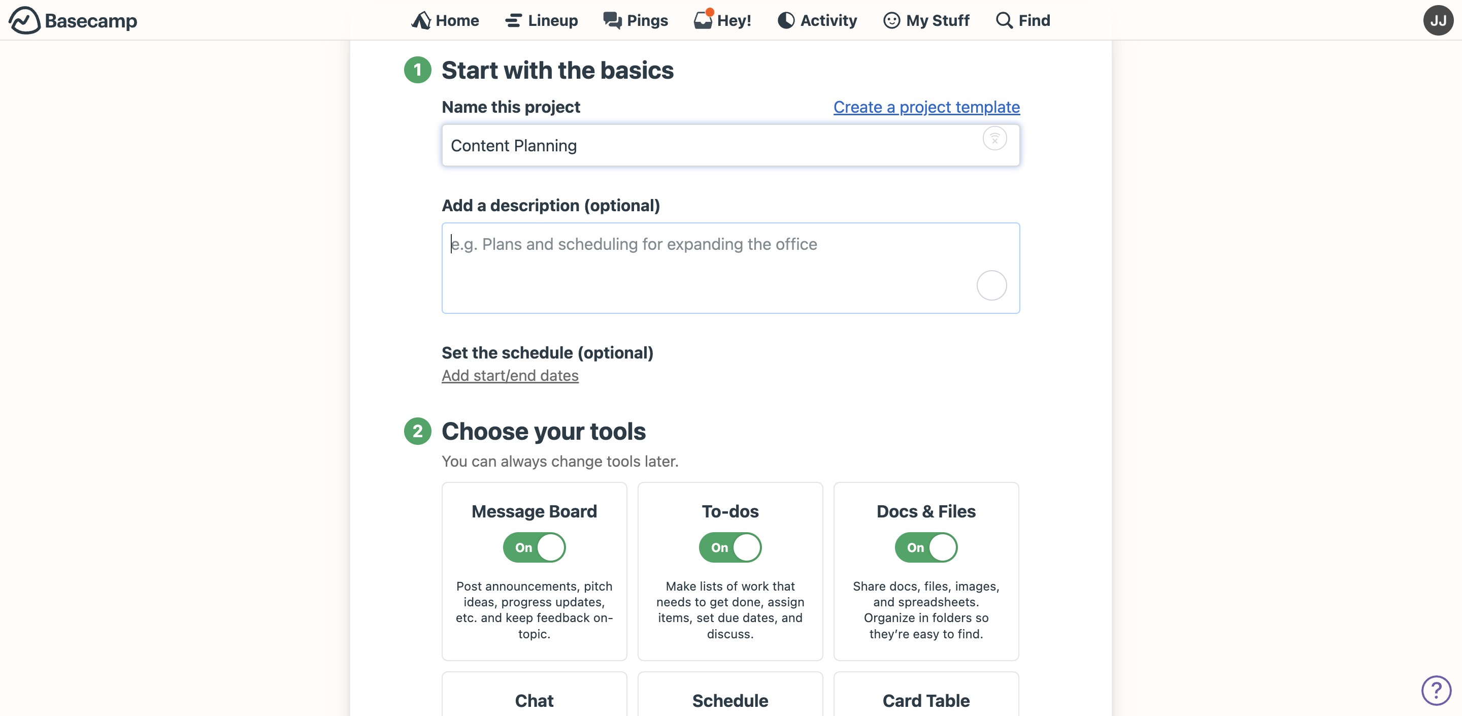This screenshot has height=716, width=1462.
Task: Click the icon inside project name field
Action: click(x=994, y=139)
